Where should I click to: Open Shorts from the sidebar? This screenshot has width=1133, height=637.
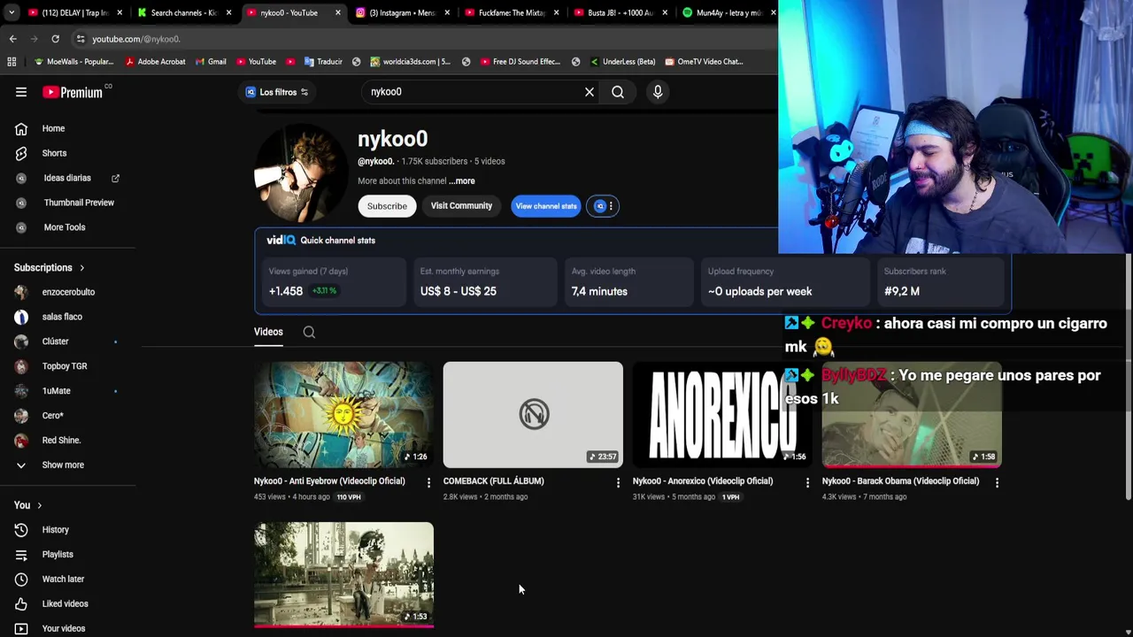click(54, 153)
